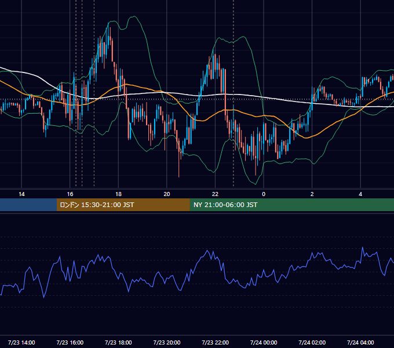Image resolution: width=394 pixels, height=348 pixels.
Task: Click the 7/23 18:00 date label
Action: (118, 342)
